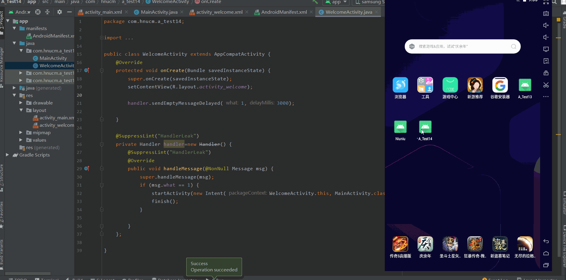Select res (generated) node in tree
Screen dimensions: 566x280
pos(39,147)
